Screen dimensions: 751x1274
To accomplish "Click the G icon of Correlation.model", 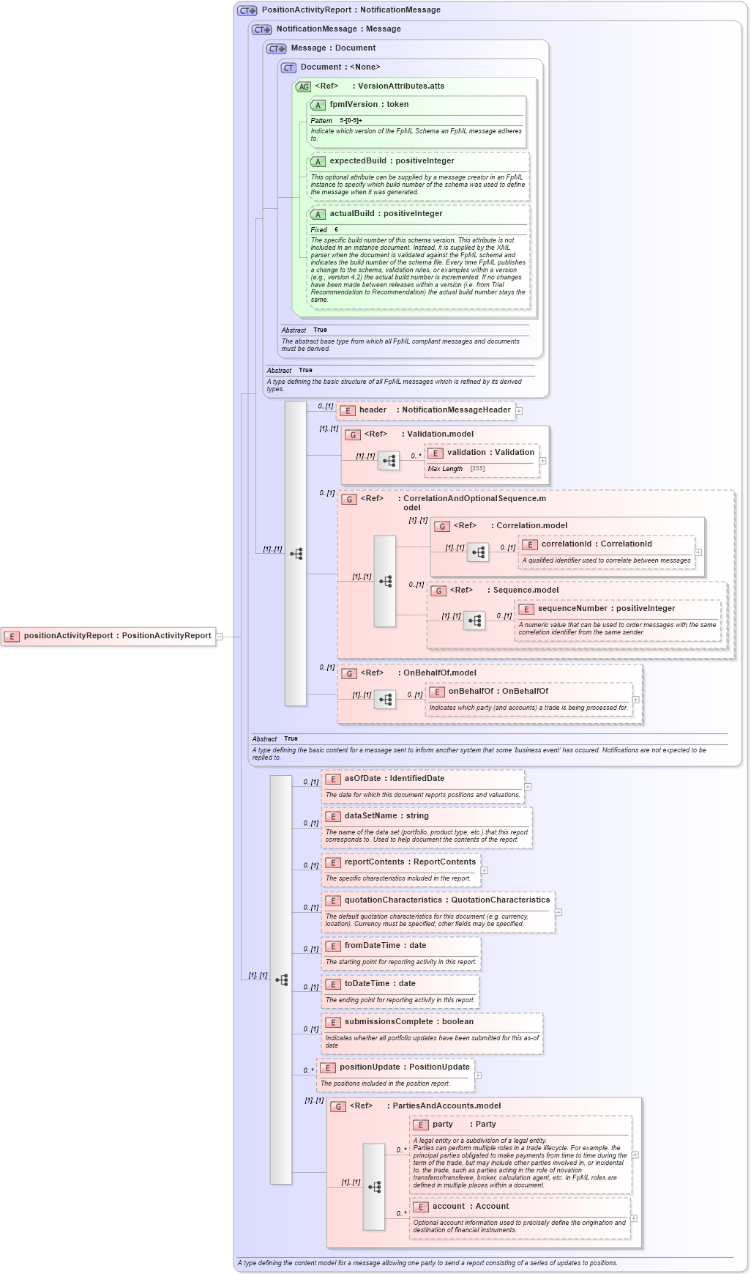I will [x=442, y=526].
